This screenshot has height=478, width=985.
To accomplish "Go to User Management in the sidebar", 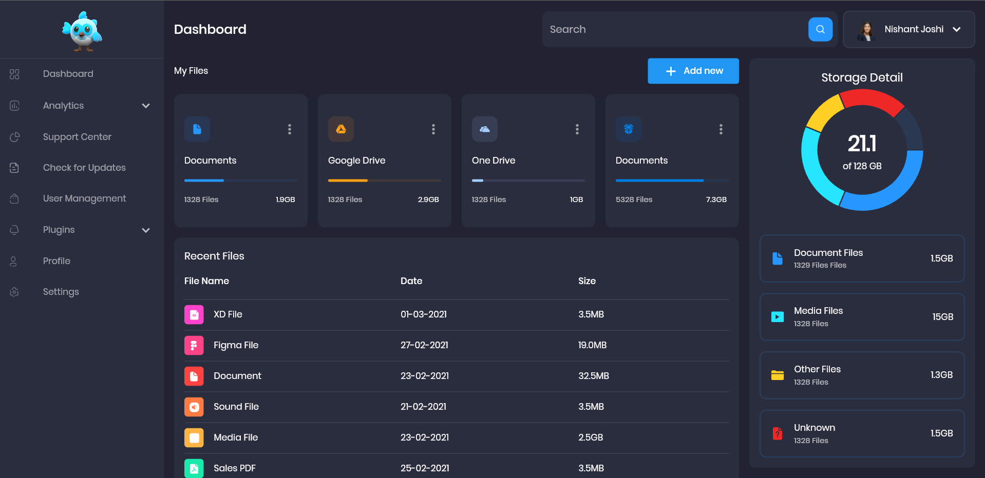I will coord(84,198).
